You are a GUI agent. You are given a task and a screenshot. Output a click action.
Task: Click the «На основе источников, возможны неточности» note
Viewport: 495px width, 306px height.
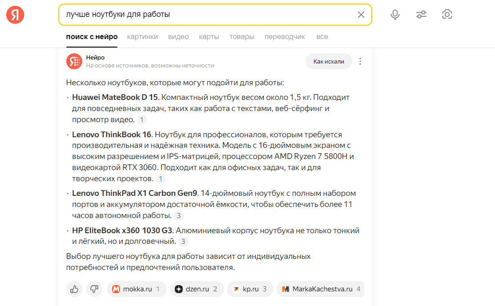pos(150,66)
